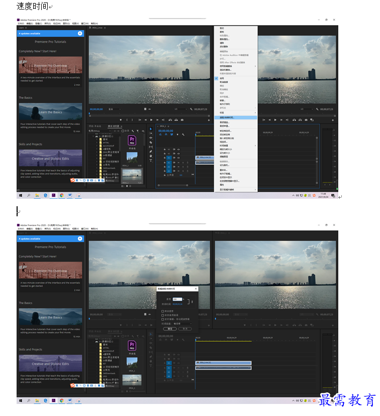This screenshot has height=416, width=380.
Task: Play the source monitor in upper screenshot
Action: [x=151, y=120]
